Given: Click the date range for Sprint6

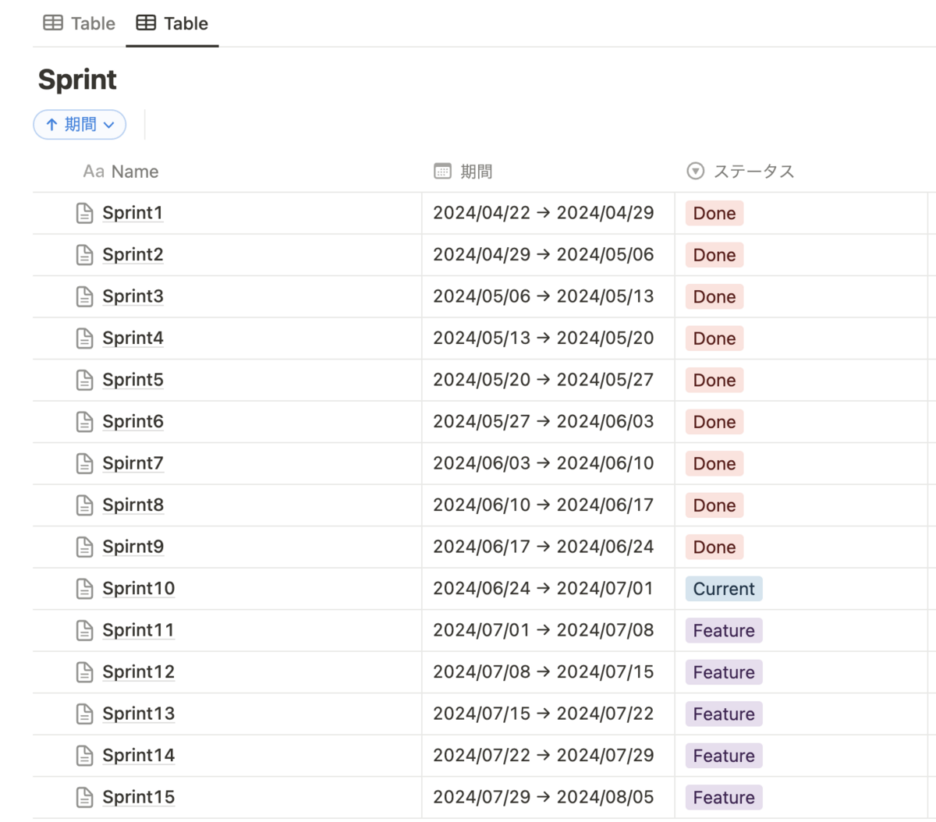Looking at the screenshot, I should tap(543, 422).
